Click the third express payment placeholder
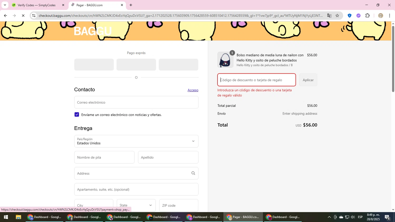 point(179,64)
